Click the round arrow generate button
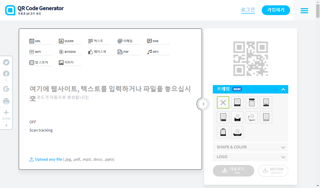 [203, 104]
